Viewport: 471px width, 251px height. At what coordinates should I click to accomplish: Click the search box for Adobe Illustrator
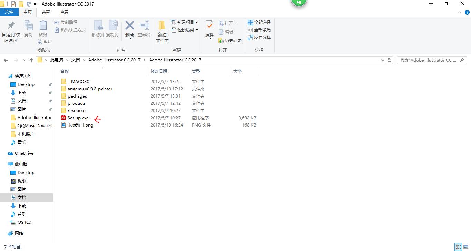click(x=432, y=60)
